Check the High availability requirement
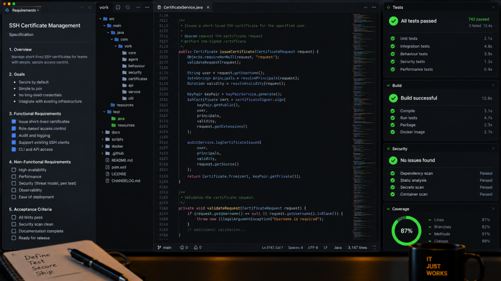The height and width of the screenshot is (281, 501). point(14,170)
